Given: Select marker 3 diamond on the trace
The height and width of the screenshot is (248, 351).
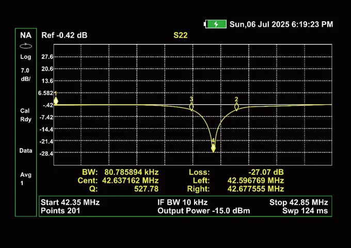Looking at the screenshot, I should pos(191,106).
